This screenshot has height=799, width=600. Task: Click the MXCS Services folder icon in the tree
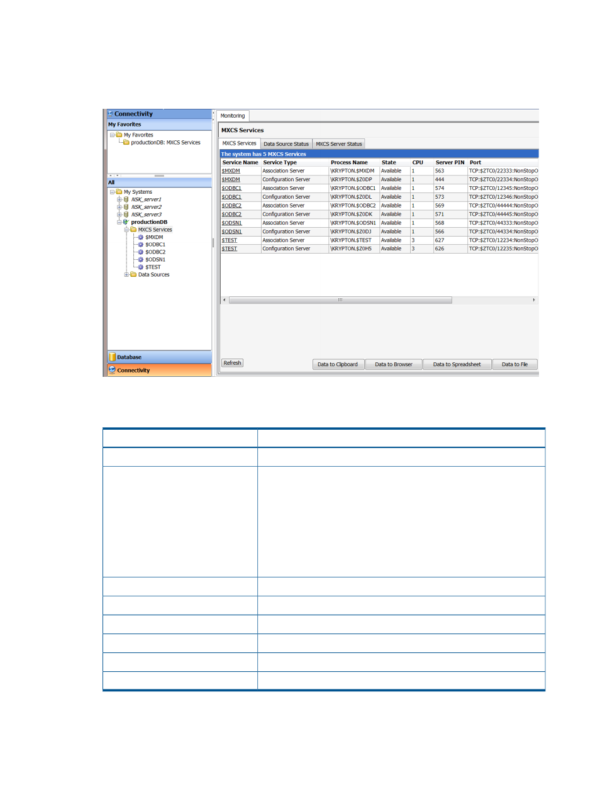(x=133, y=230)
